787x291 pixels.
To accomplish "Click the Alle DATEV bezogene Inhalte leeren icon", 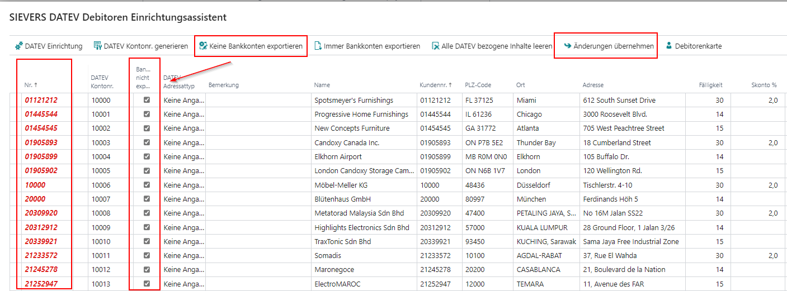I will pyautogui.click(x=435, y=46).
